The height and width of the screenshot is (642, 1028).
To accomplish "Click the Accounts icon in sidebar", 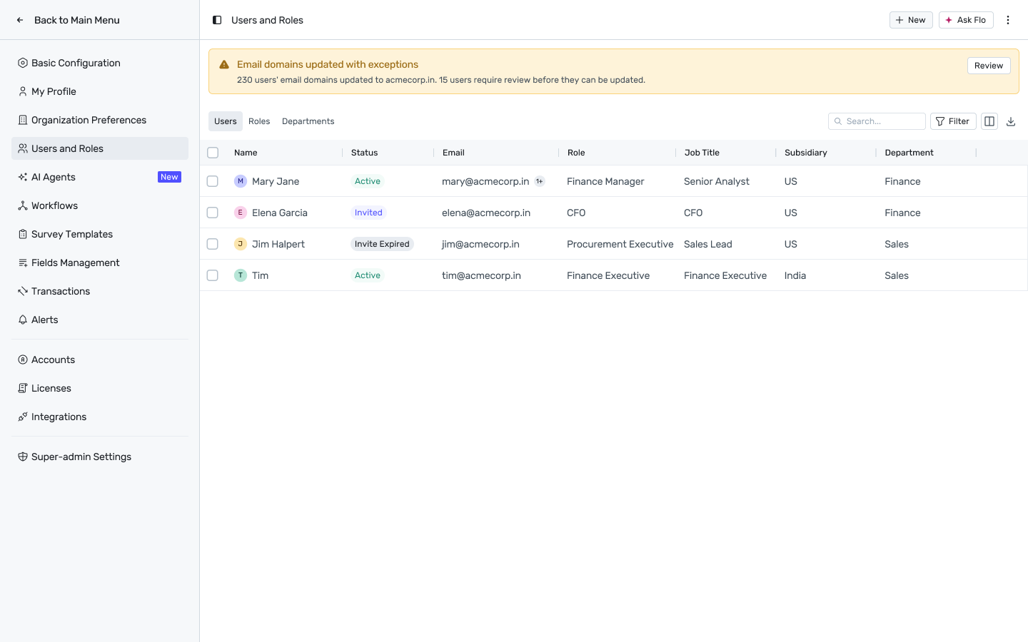I will coord(23,360).
